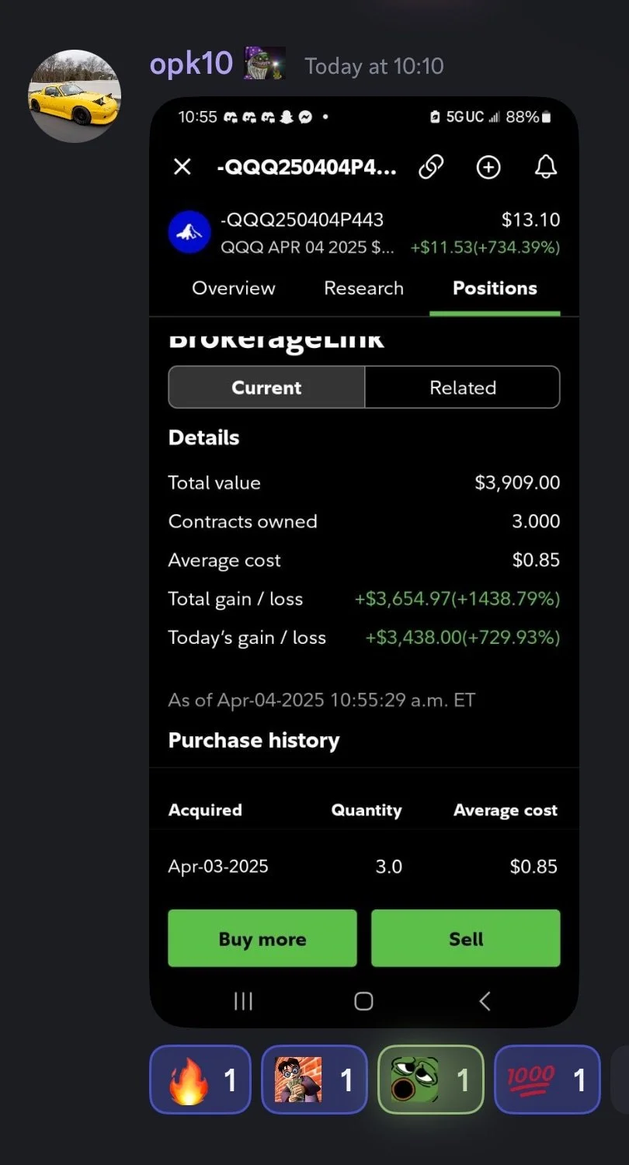Open the Research tab
629x1165 pixels.
point(363,288)
